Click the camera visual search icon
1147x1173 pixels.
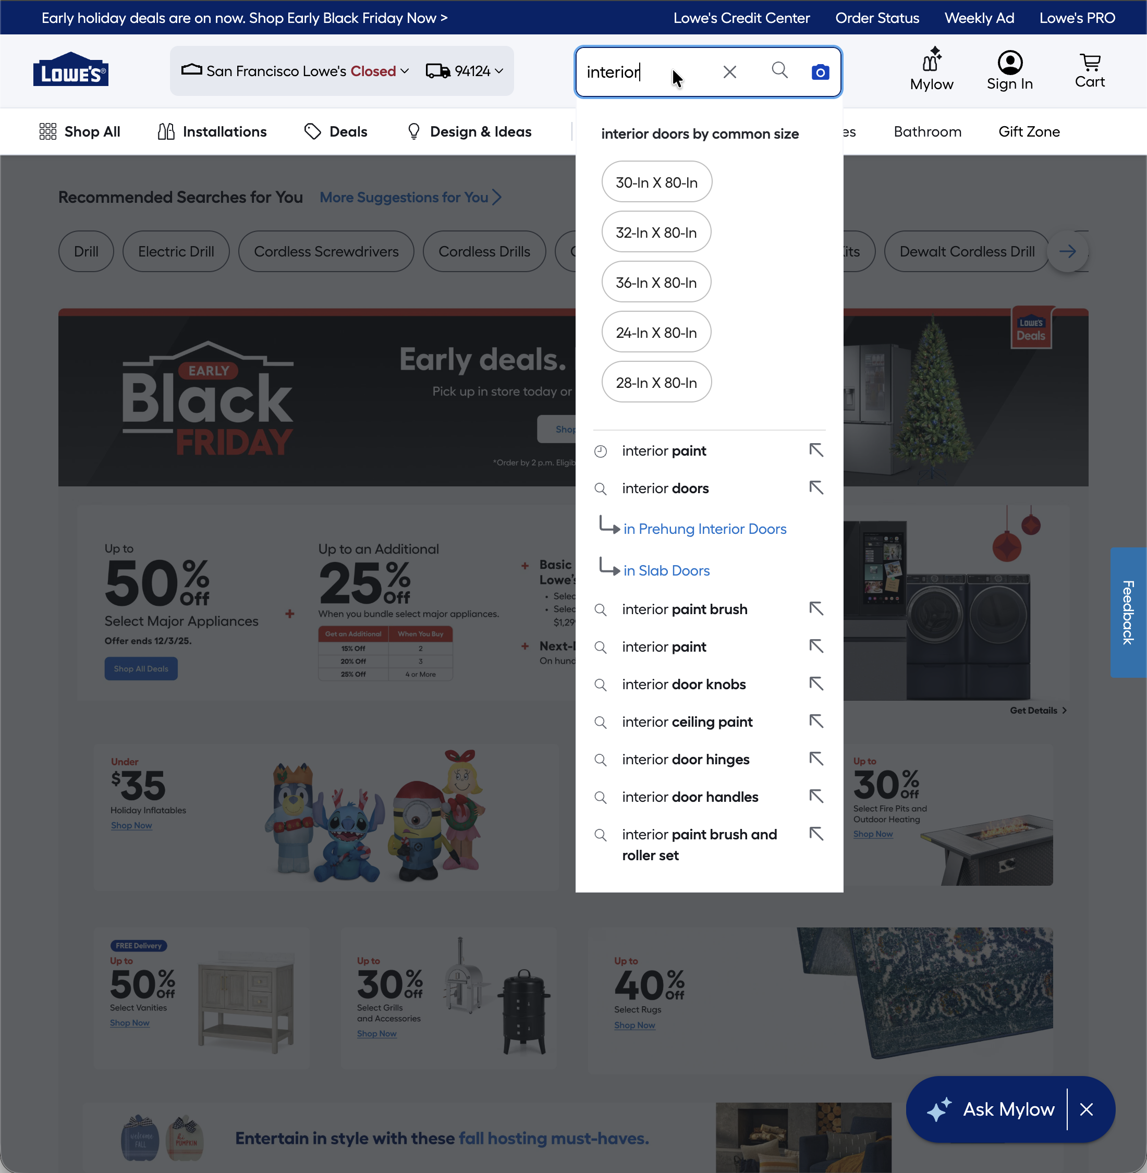[x=820, y=72]
